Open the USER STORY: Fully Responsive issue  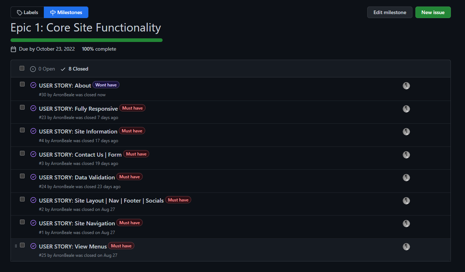pos(78,109)
